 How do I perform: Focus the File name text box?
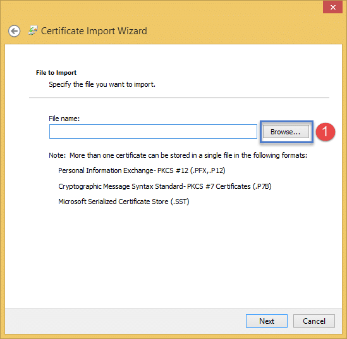tap(153, 132)
